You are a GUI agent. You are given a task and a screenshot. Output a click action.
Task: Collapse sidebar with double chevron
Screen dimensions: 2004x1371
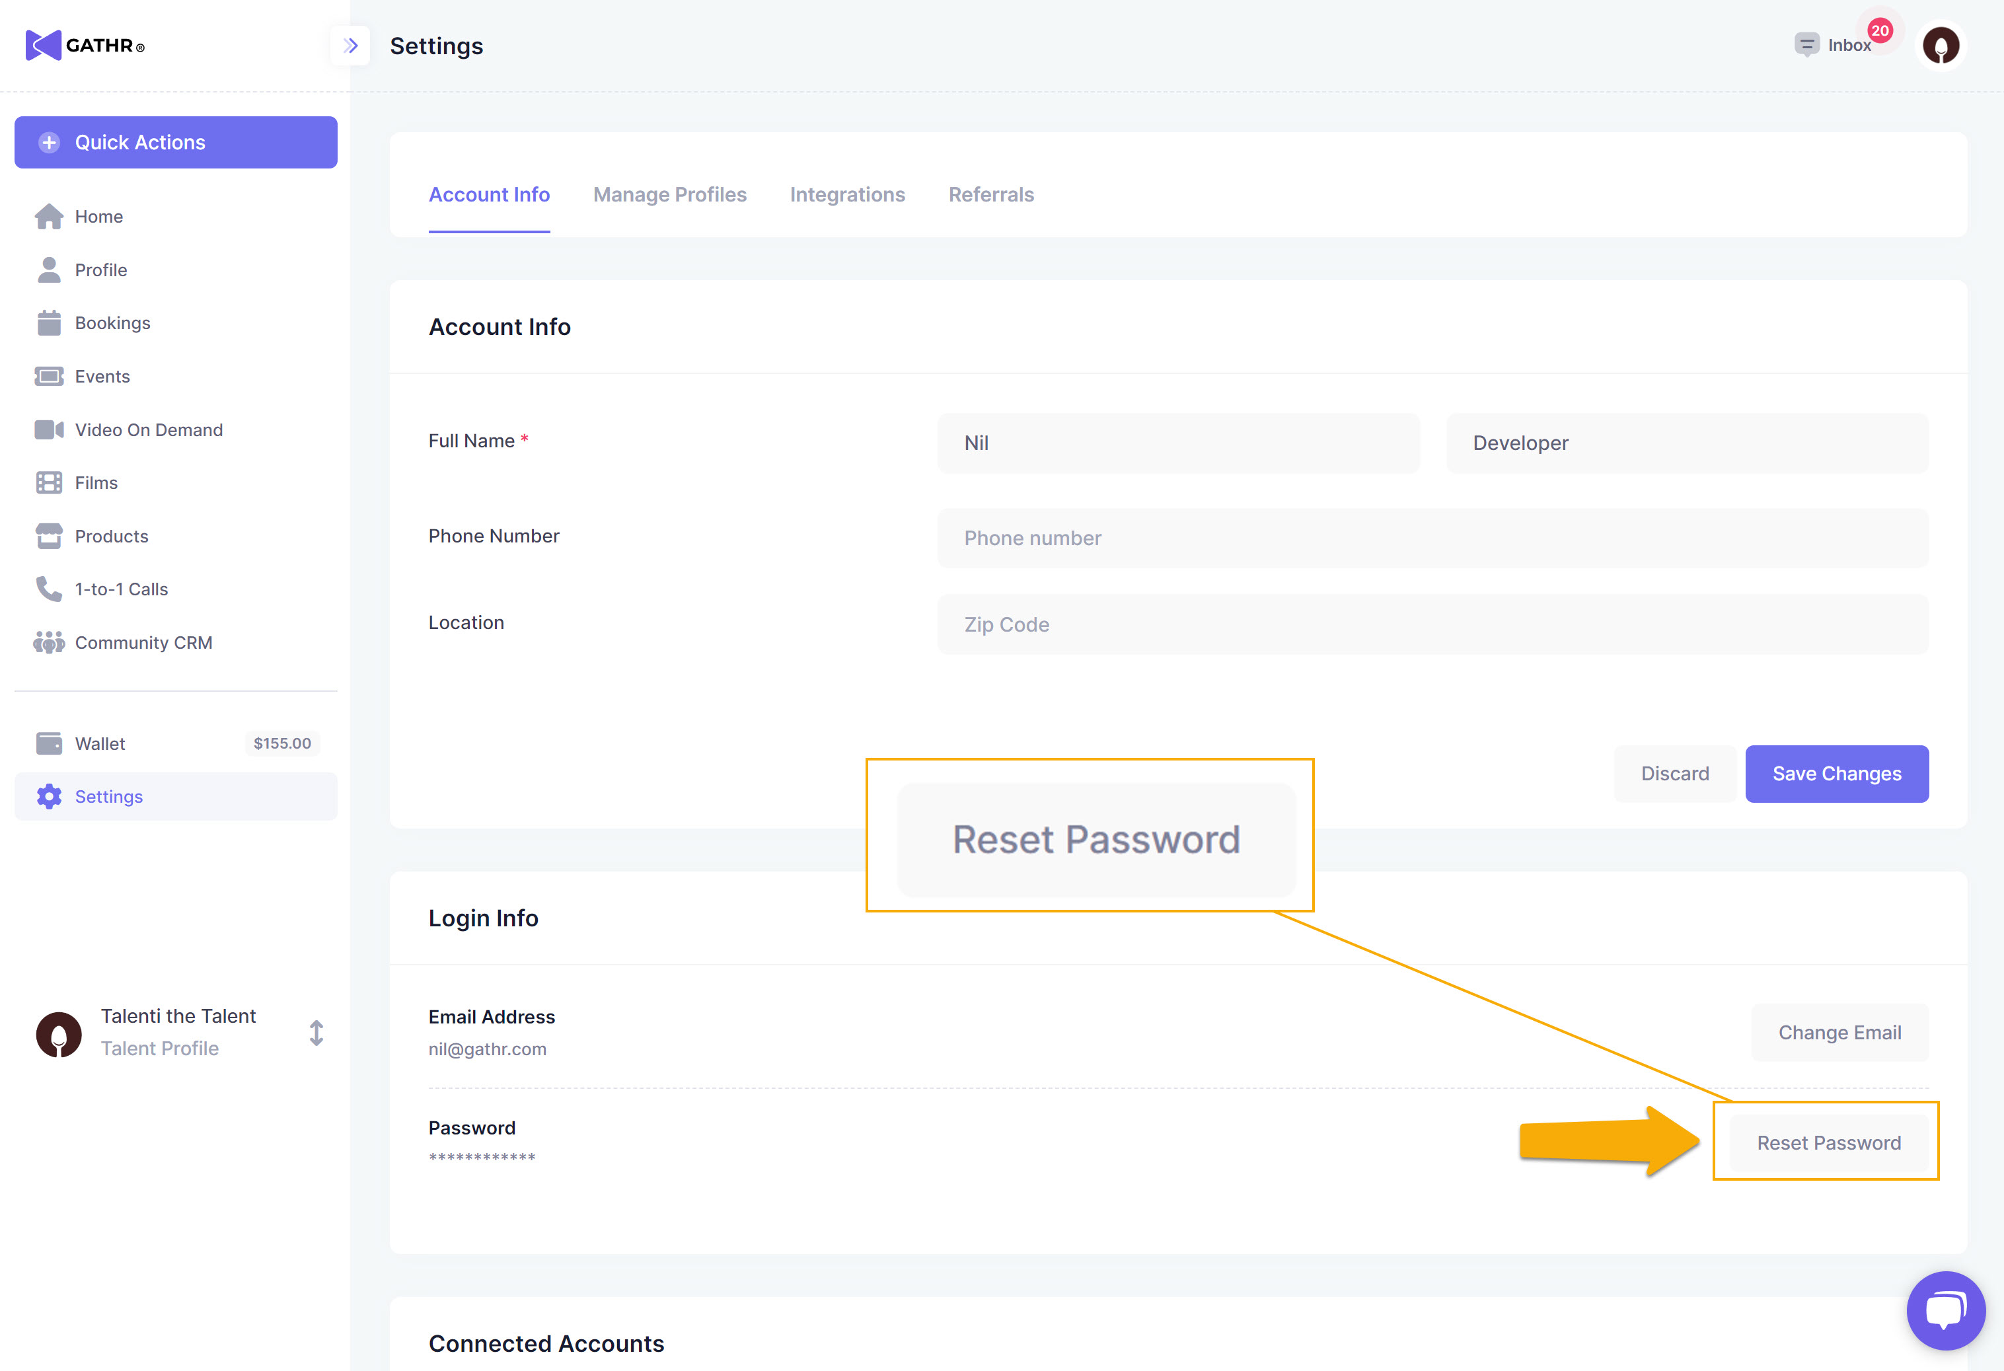(x=350, y=46)
